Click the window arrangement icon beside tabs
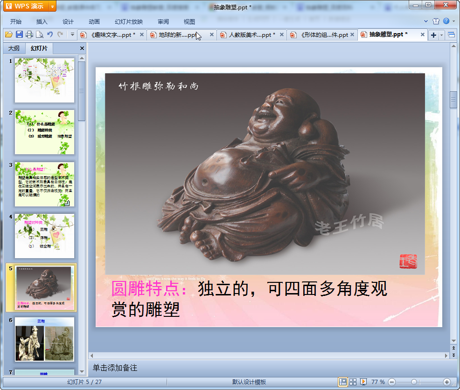Image resolution: width=460 pixels, height=390 pixels. click(x=452, y=35)
